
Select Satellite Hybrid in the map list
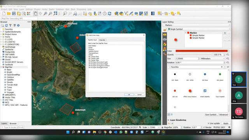point(93,51)
